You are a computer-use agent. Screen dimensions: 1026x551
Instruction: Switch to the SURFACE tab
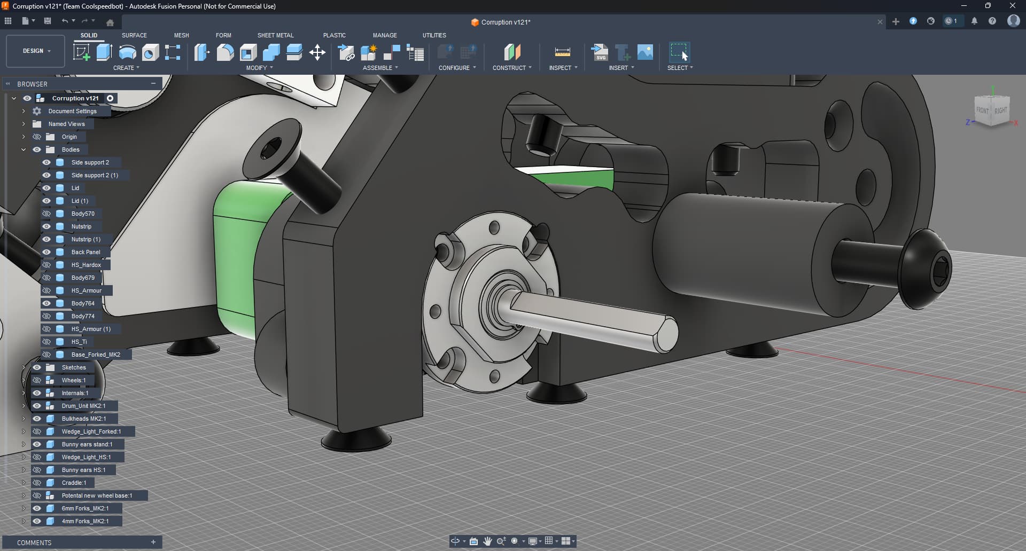[x=134, y=35]
